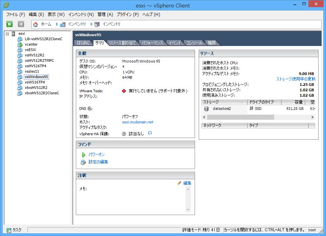Click the タスク label in status bar
The image size is (326, 236).
pos(17,230)
